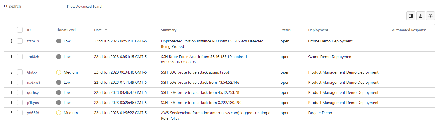The height and width of the screenshot is (125, 438).
Task: Open kebab menu for incident 6kjtxk
Action: (11, 72)
